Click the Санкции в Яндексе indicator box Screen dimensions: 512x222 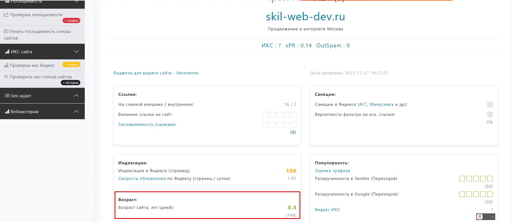point(490,104)
